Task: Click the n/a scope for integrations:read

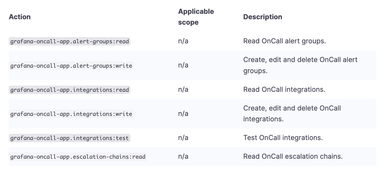Action: (183, 89)
